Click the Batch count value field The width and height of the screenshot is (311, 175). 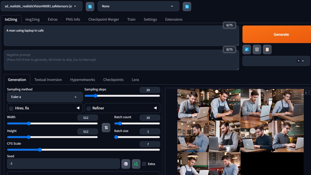coord(150,118)
